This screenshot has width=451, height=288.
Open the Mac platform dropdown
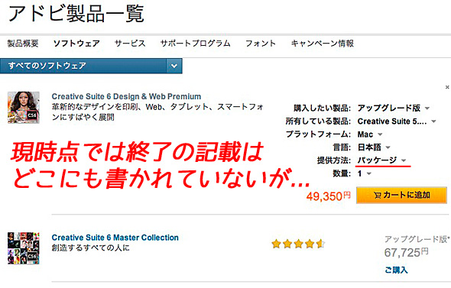370,134
